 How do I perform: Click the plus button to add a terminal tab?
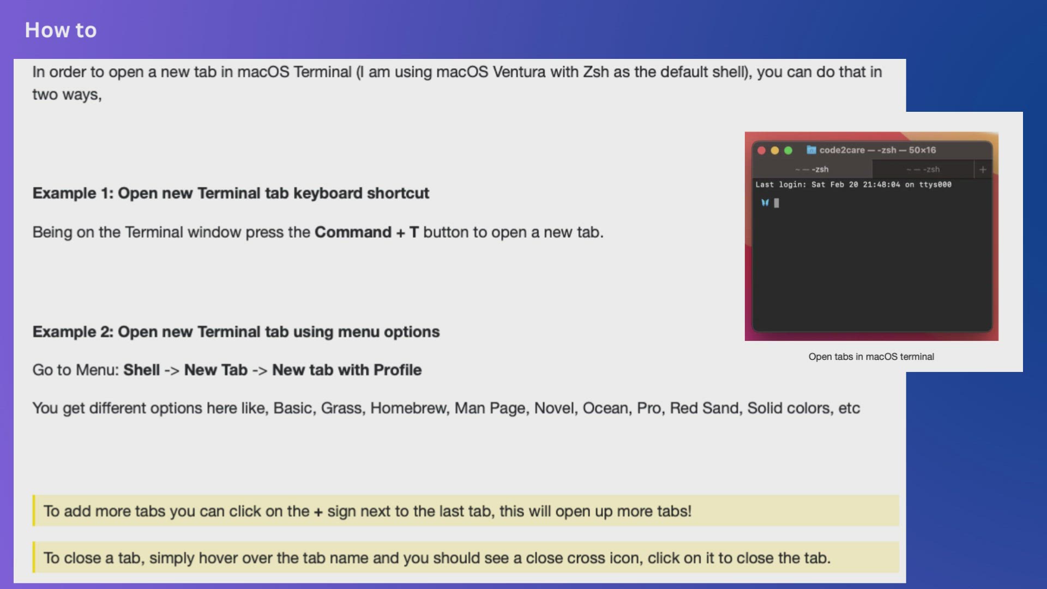point(983,170)
